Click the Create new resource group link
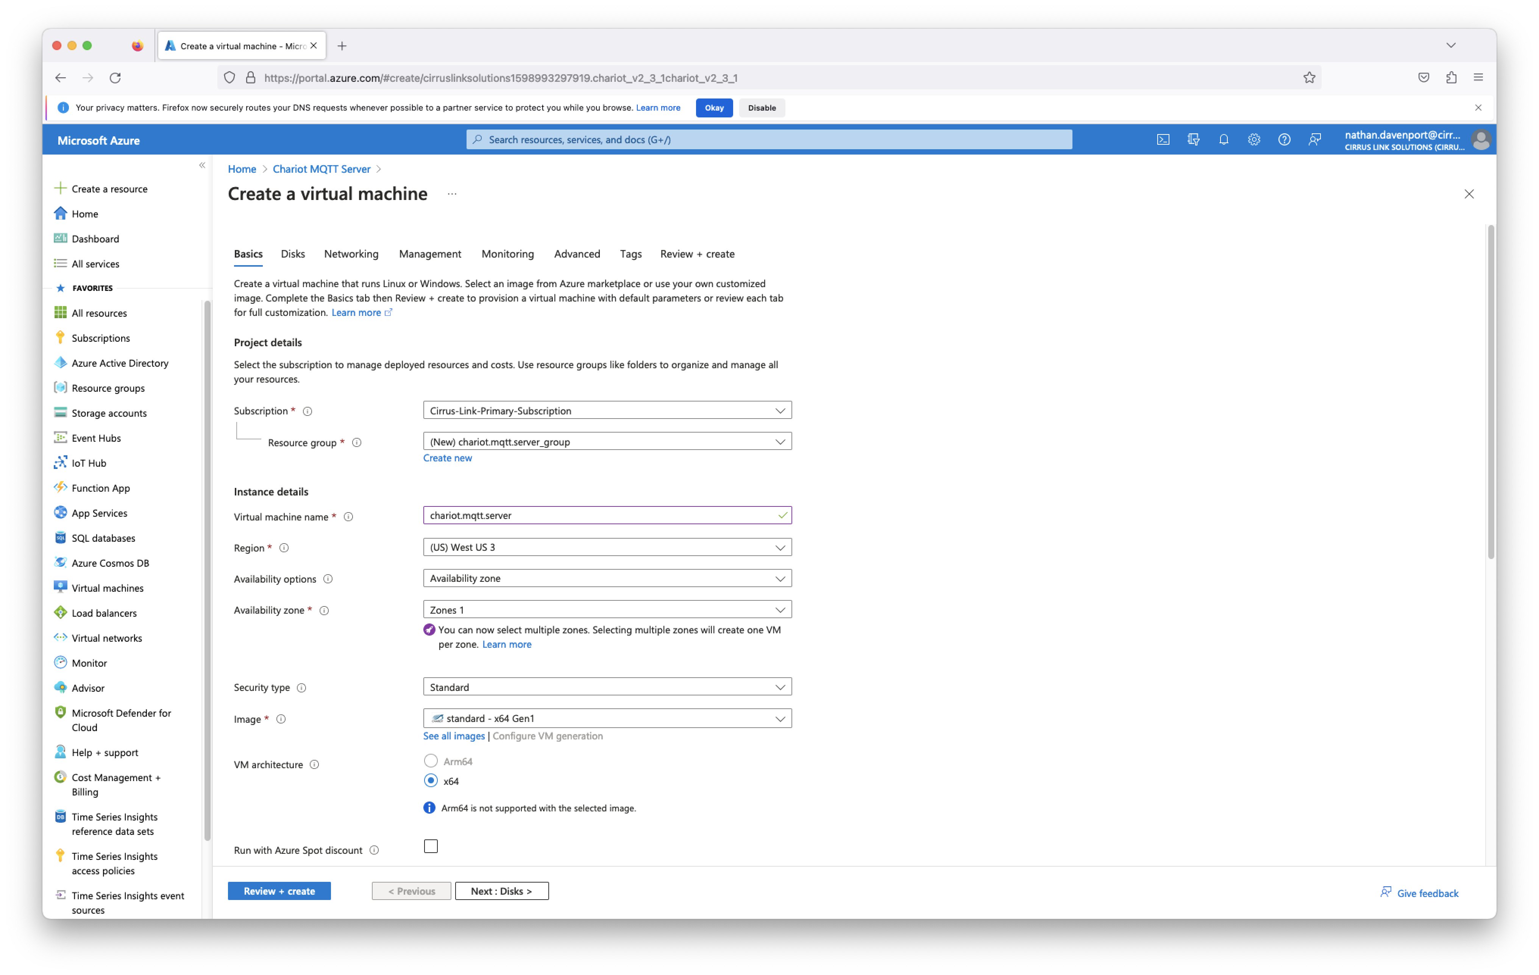 pos(447,458)
